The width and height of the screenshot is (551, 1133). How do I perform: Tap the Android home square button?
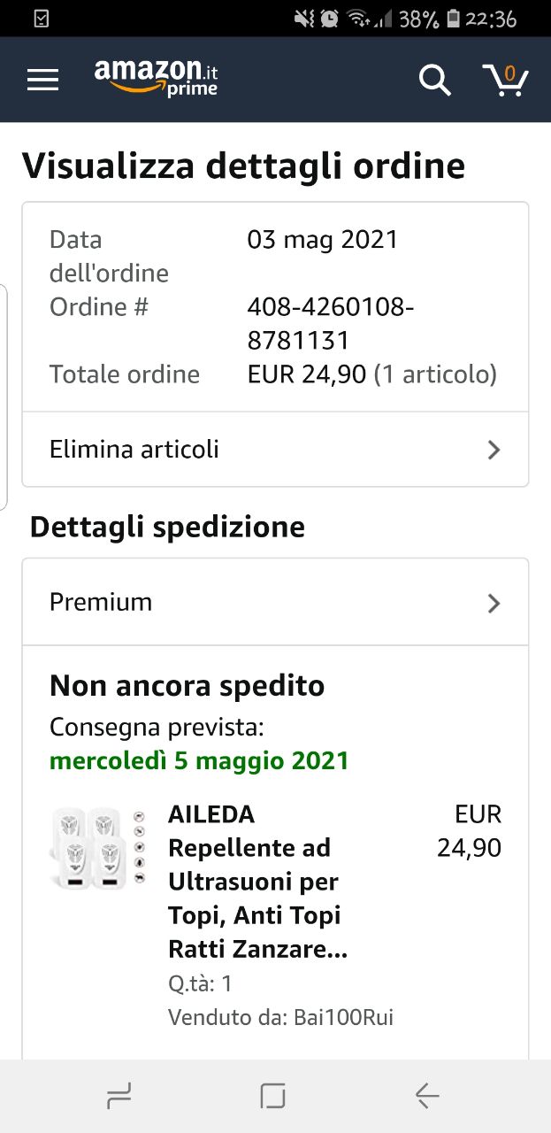(273, 1097)
